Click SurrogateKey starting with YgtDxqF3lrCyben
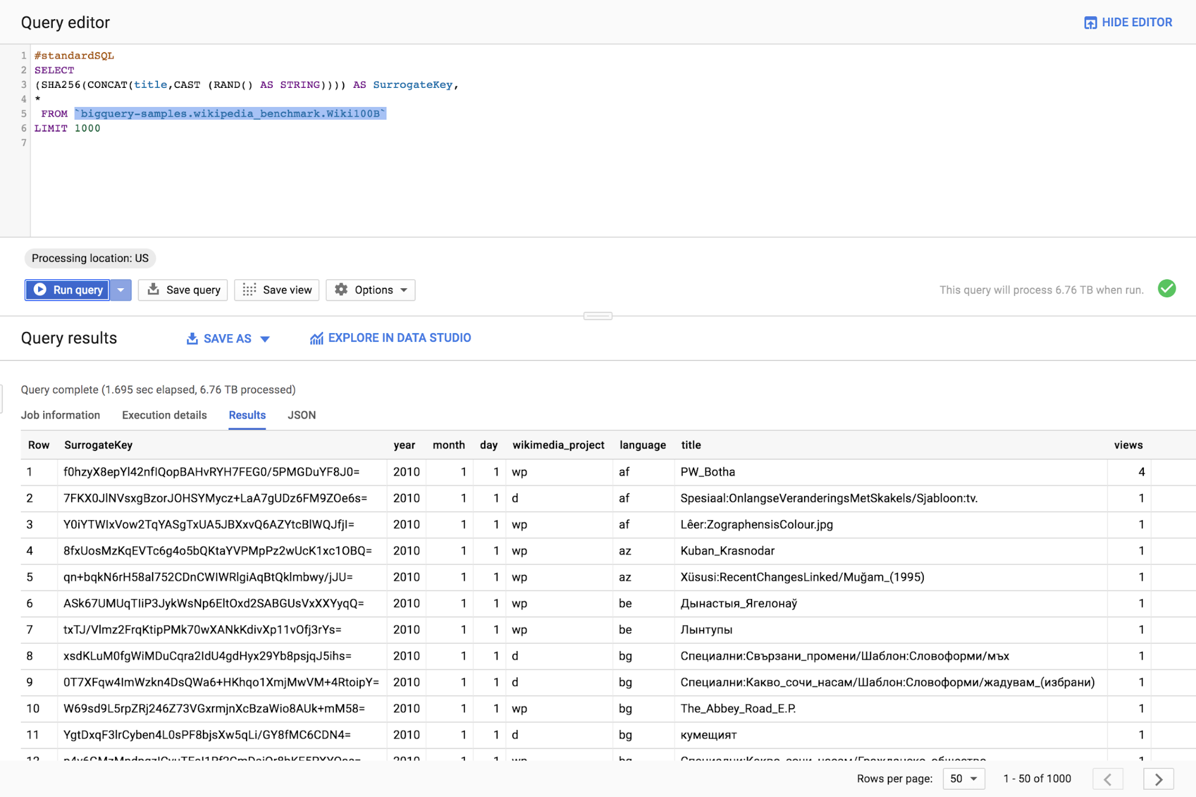Screen dimensions: 1196x797 pyautogui.click(x=207, y=735)
